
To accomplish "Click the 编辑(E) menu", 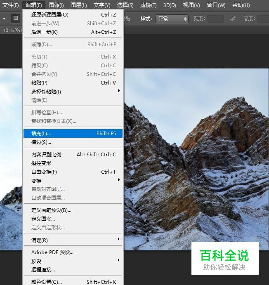I will point(34,5).
